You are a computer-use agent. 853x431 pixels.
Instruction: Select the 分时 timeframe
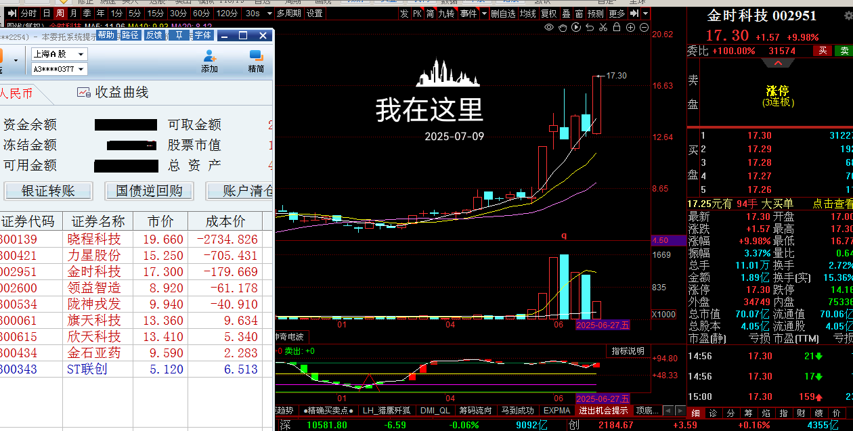28,14
